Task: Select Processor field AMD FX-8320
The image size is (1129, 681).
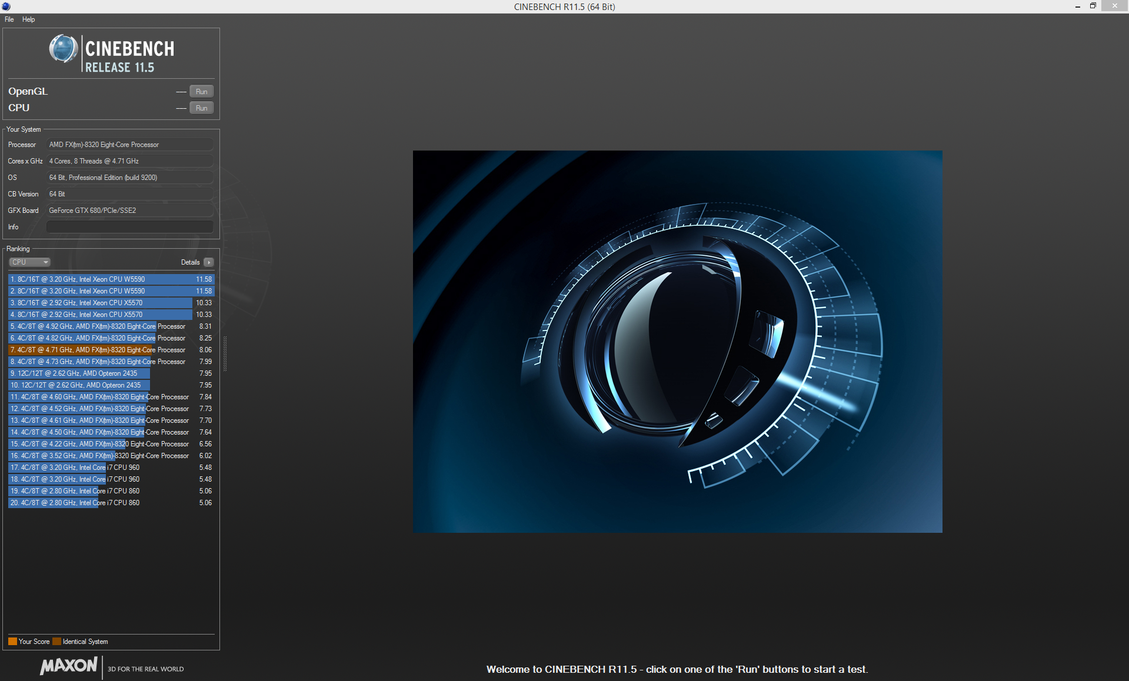Action: point(130,145)
